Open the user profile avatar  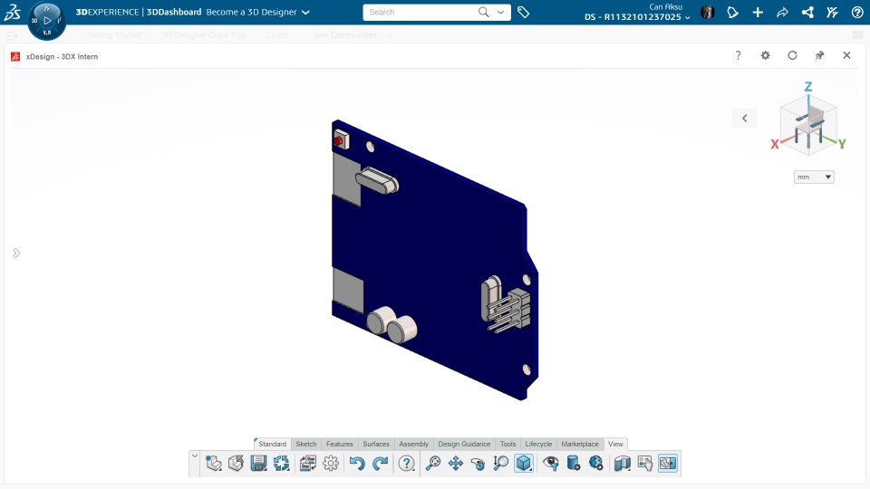[708, 12]
